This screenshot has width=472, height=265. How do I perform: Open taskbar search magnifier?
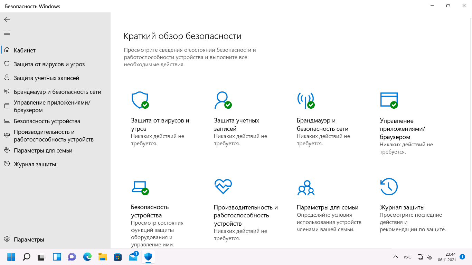(x=26, y=257)
